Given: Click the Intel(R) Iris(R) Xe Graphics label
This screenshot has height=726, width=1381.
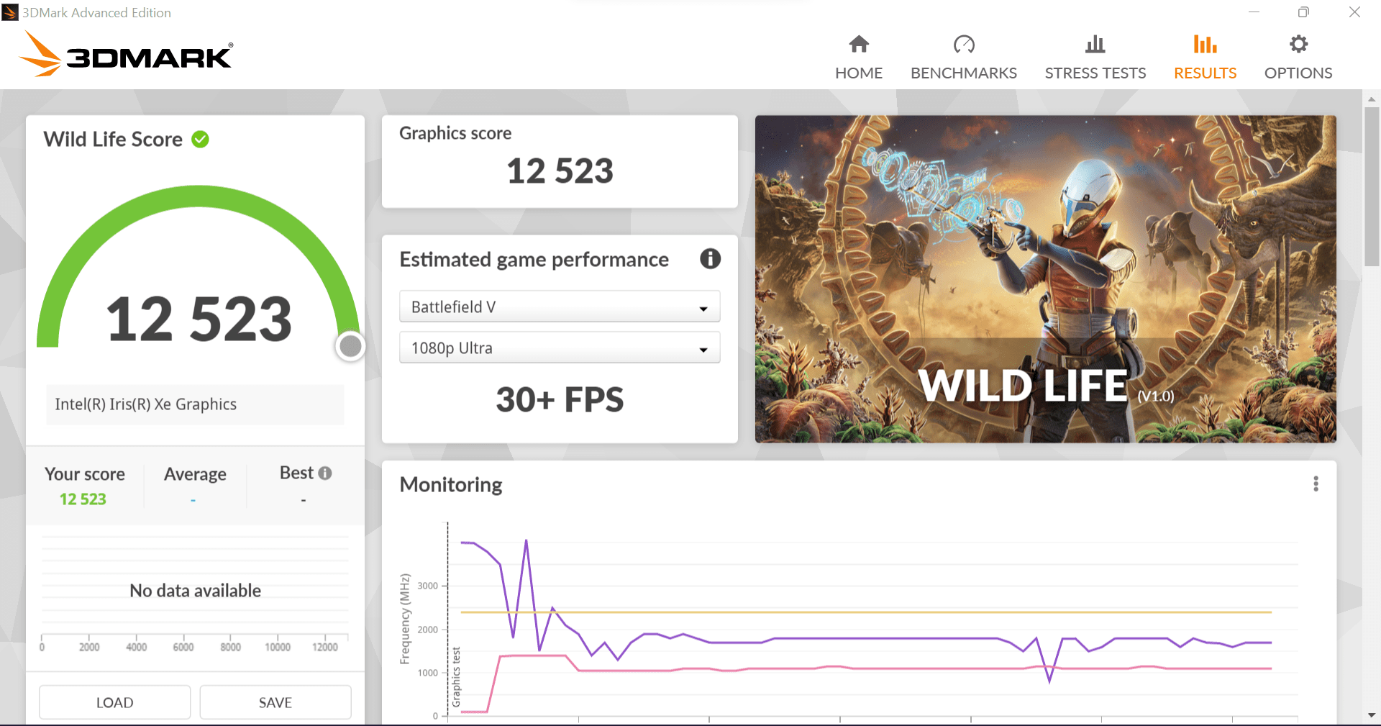Looking at the screenshot, I should [x=146, y=404].
